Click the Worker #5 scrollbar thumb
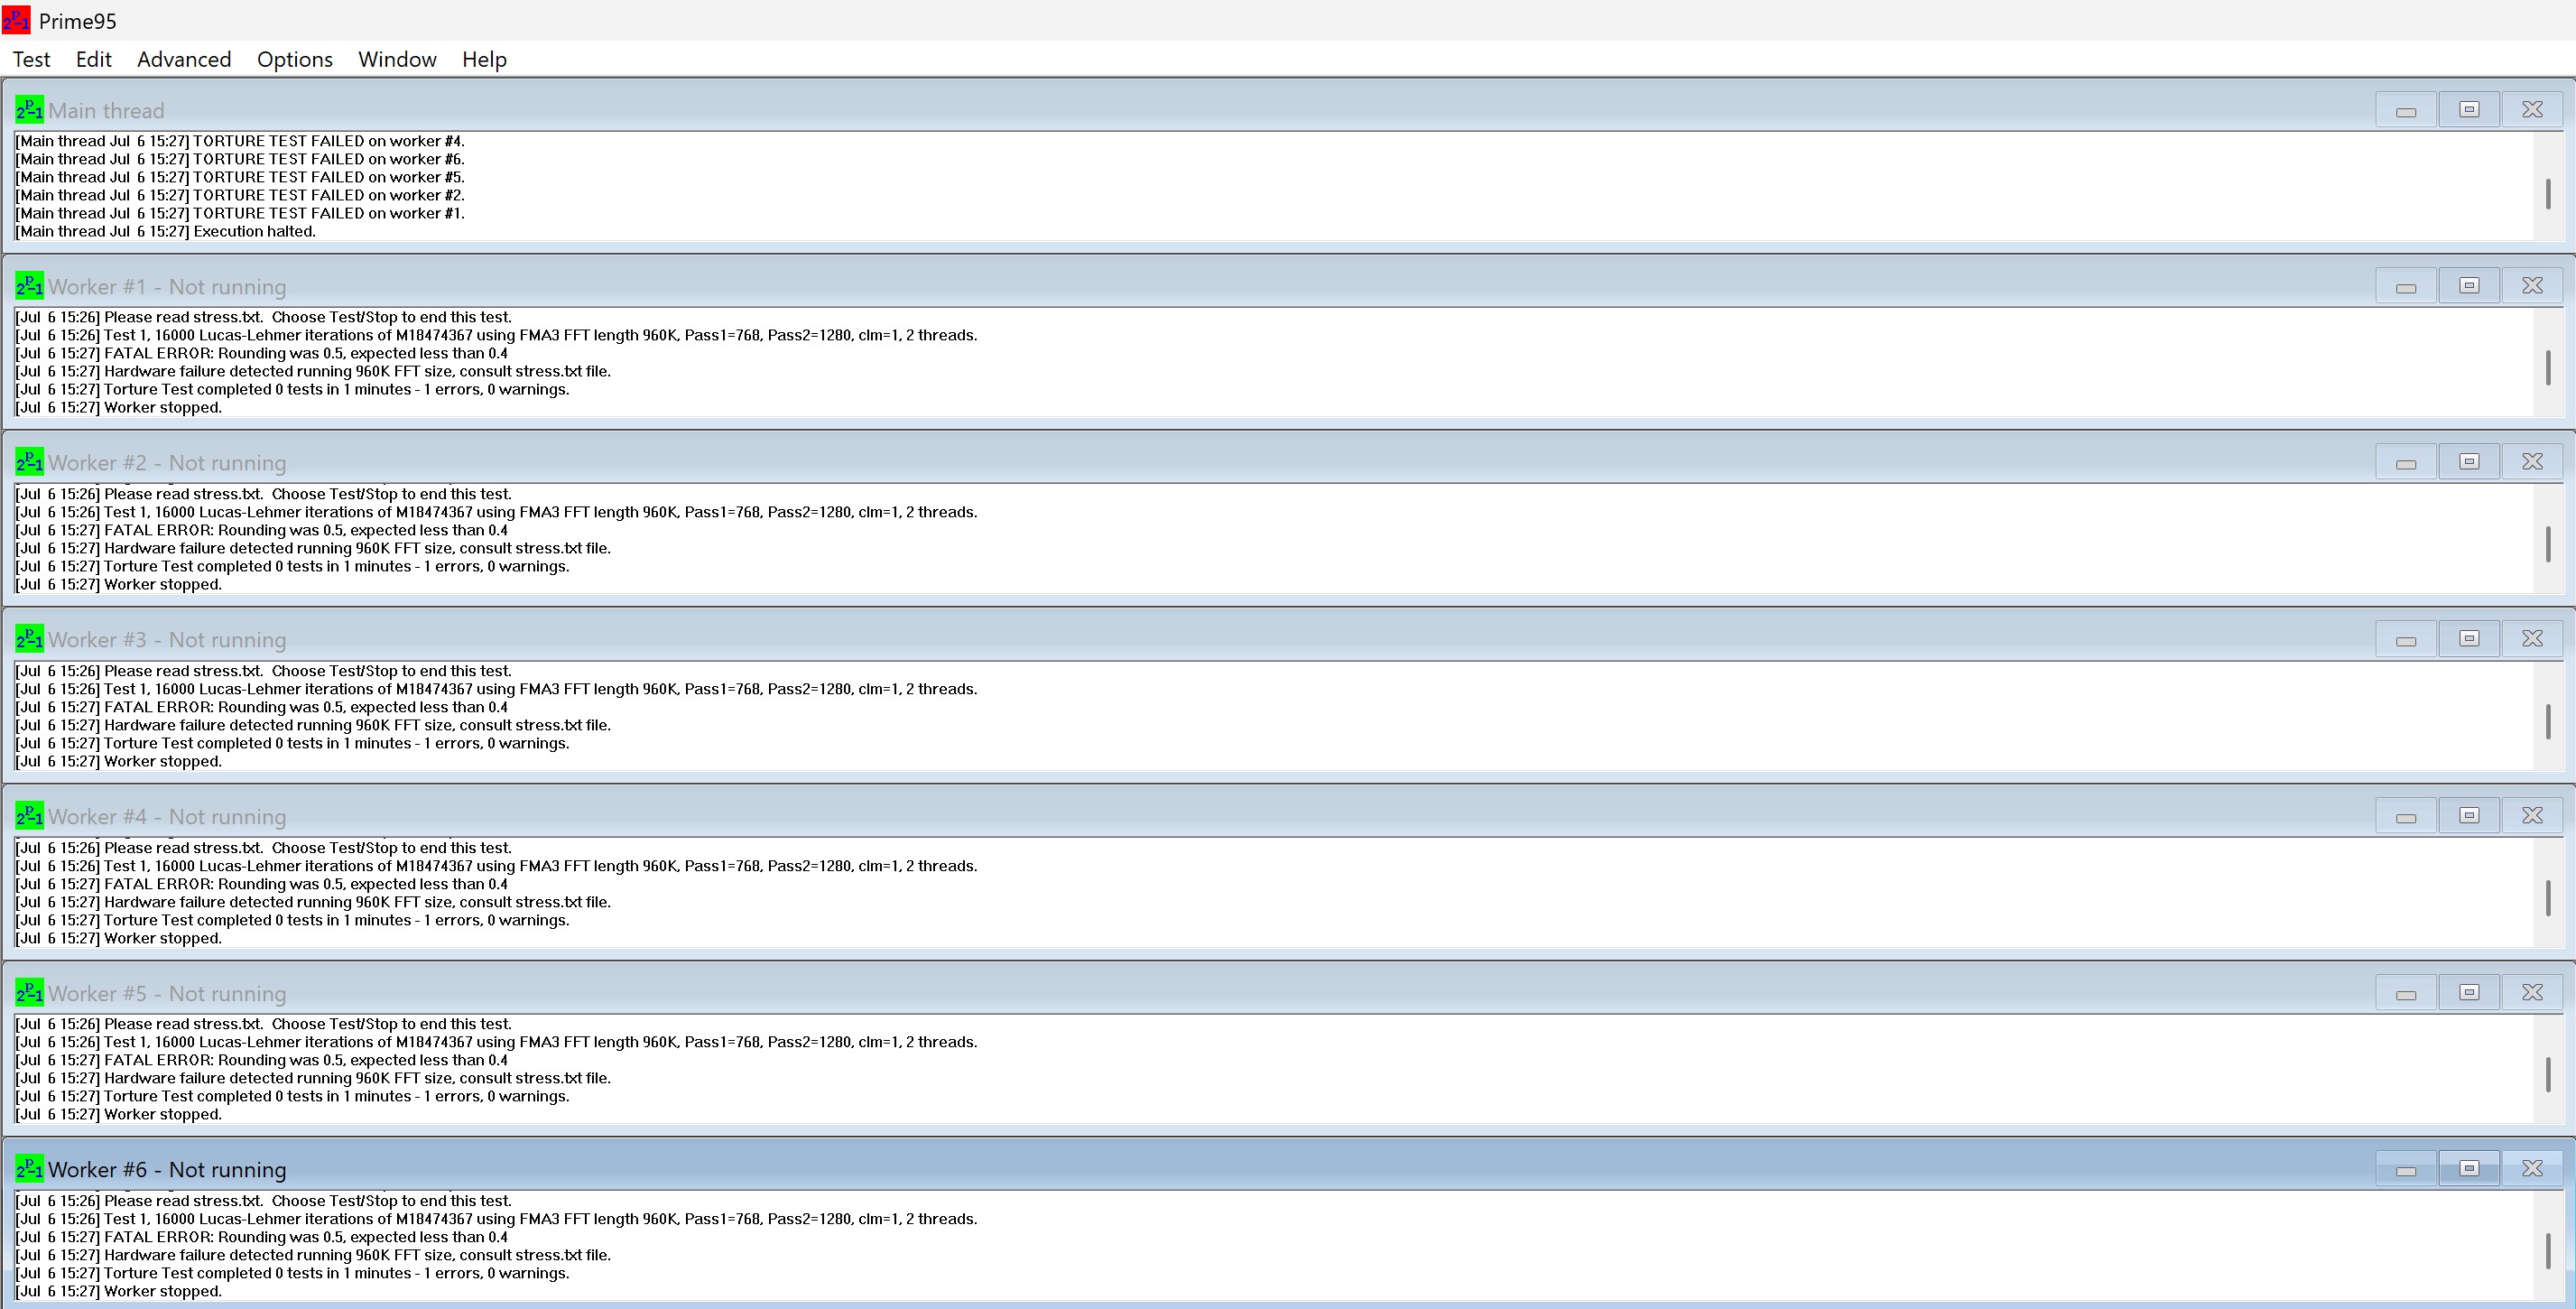 click(x=2548, y=1075)
